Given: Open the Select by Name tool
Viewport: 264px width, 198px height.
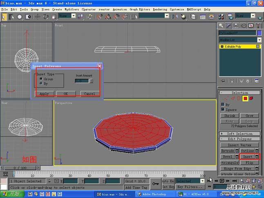Looking at the screenshot, I should click(x=11, y=17).
